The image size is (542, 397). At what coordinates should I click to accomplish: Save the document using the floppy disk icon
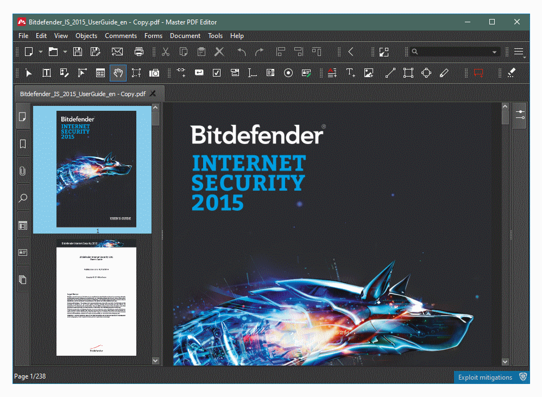pos(78,52)
